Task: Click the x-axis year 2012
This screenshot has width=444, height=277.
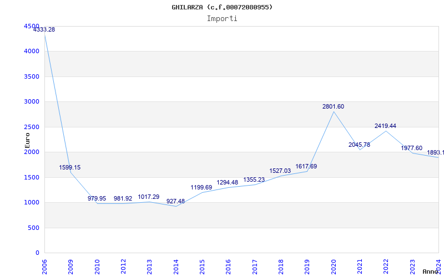Action: (x=123, y=266)
